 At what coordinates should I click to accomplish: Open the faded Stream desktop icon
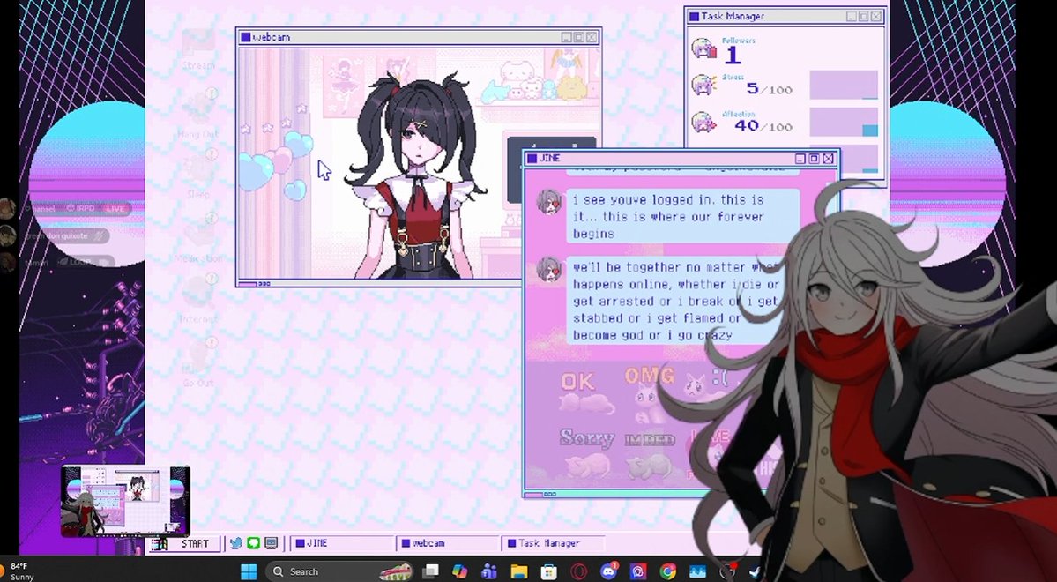(198, 49)
